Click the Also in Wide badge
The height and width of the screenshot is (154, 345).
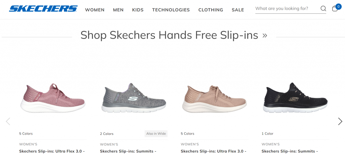pyautogui.click(x=156, y=134)
